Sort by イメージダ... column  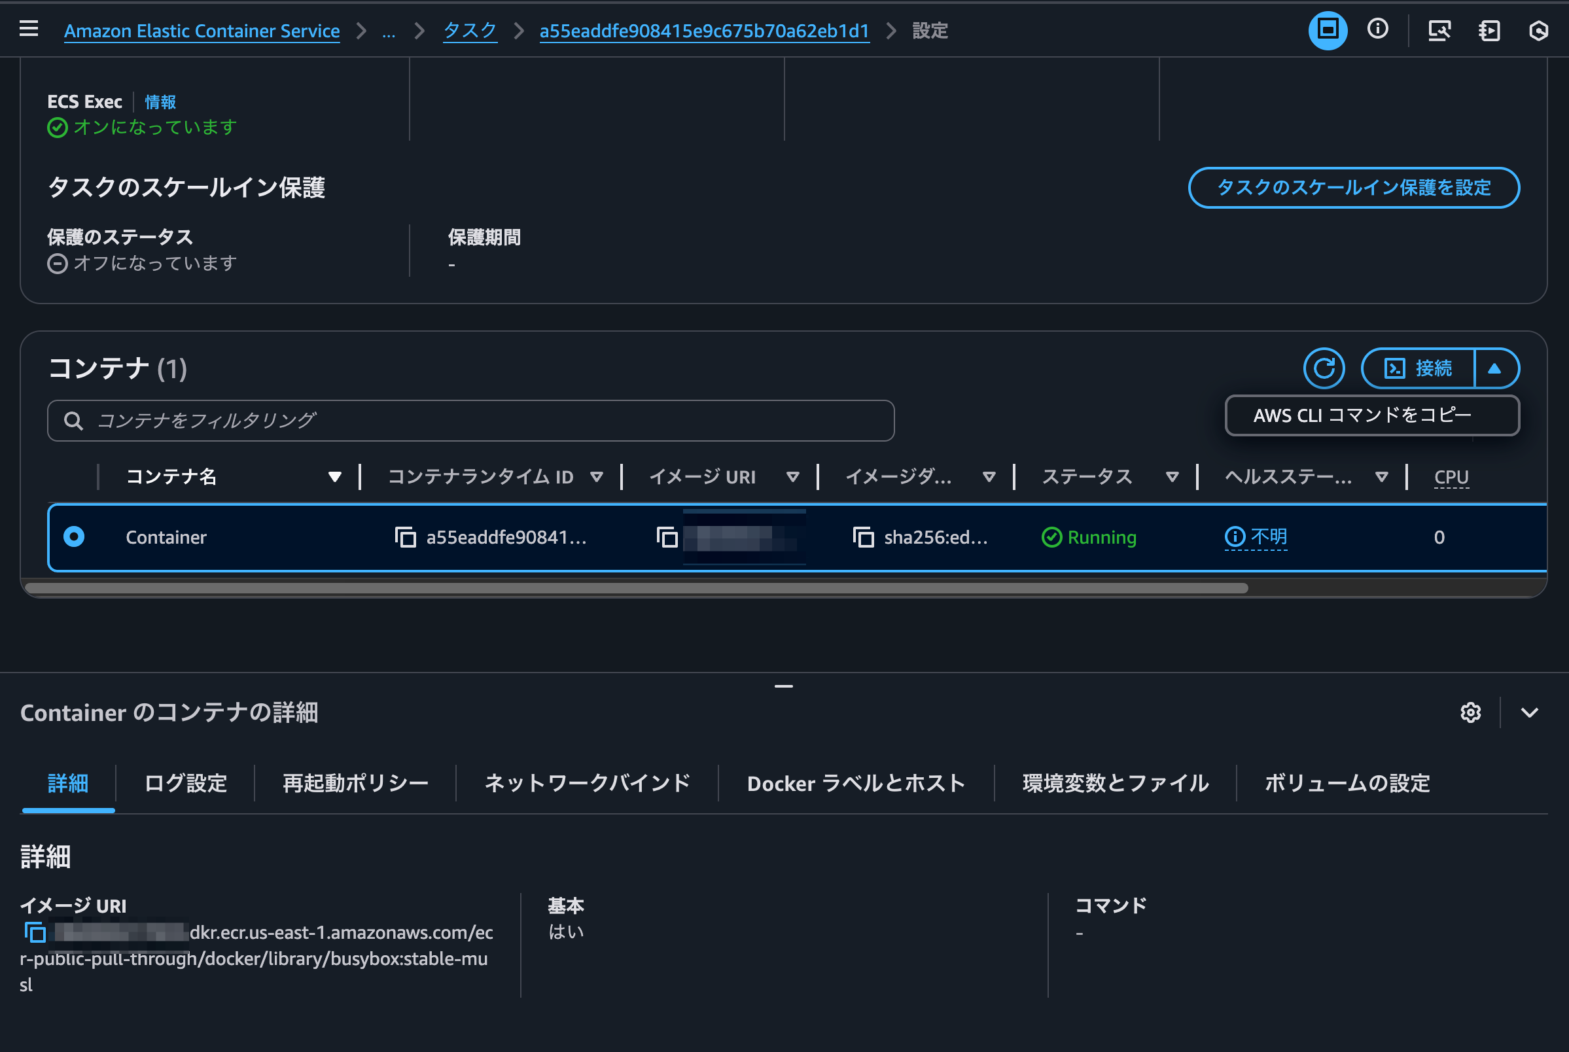pyautogui.click(x=989, y=477)
